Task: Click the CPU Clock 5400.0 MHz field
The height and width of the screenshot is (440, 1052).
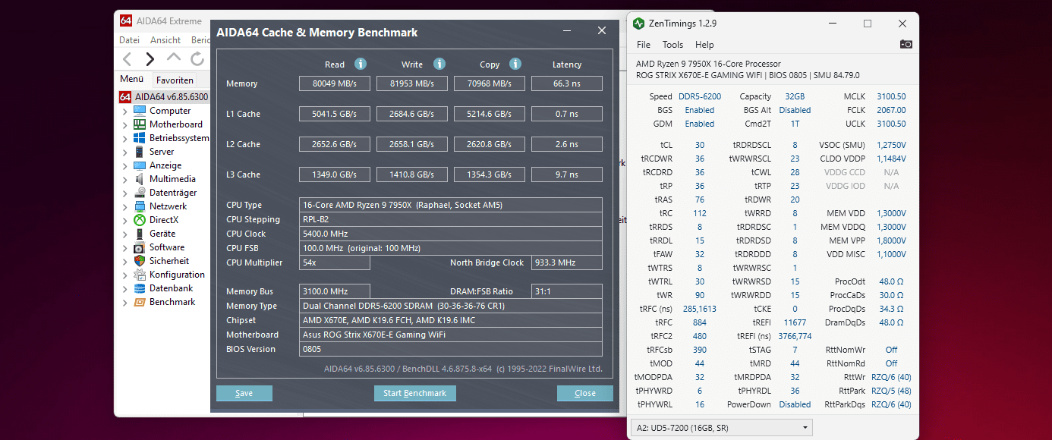Action: point(451,234)
